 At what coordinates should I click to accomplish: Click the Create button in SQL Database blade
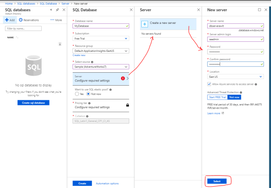coord(82,183)
